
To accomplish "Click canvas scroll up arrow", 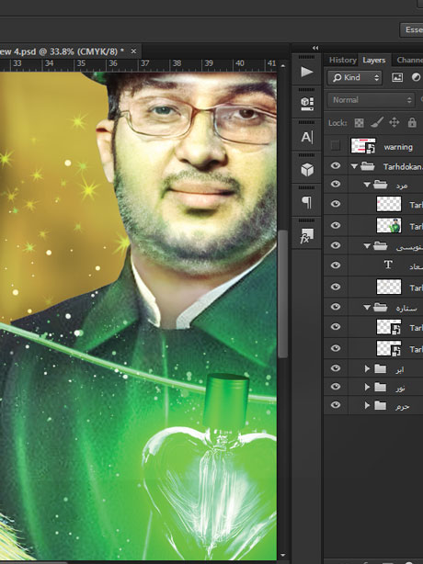I will 283,66.
